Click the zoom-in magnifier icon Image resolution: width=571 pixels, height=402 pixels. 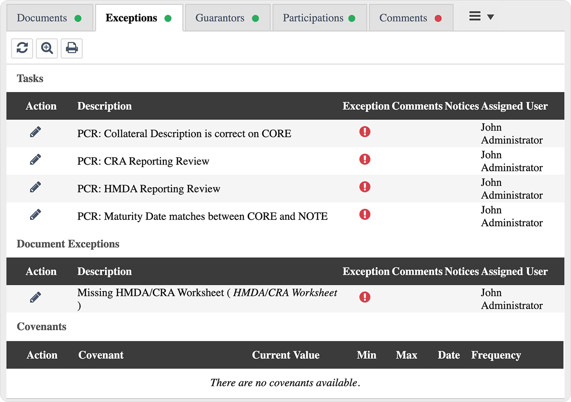pyautogui.click(x=47, y=48)
